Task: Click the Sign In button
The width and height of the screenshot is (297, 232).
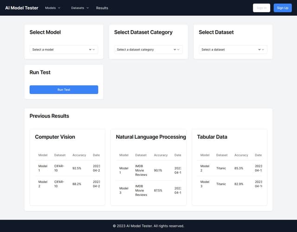Action: click(261, 8)
